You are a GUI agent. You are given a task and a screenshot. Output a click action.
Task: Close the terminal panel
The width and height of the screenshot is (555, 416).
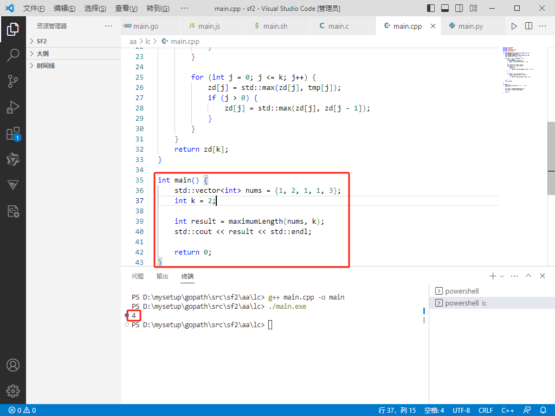542,276
